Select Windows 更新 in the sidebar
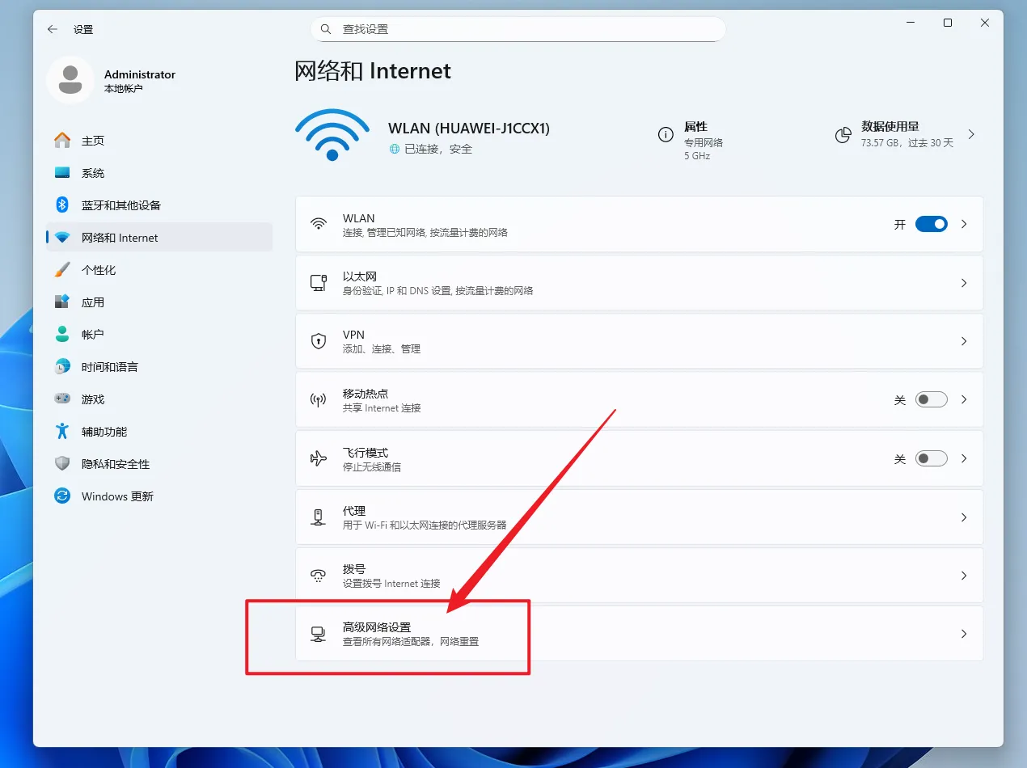 [159, 496]
